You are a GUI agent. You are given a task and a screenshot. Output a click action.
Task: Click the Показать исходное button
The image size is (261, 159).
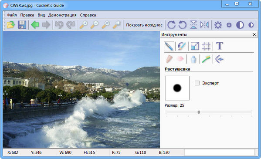(144, 25)
